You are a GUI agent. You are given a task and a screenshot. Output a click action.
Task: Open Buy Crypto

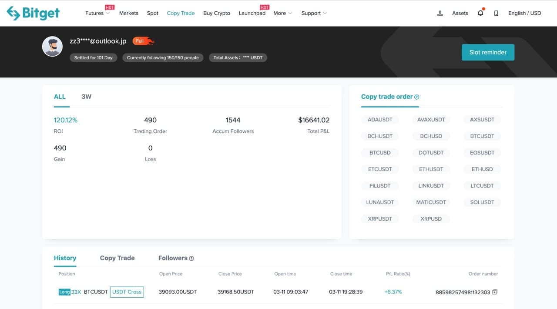pyautogui.click(x=217, y=13)
